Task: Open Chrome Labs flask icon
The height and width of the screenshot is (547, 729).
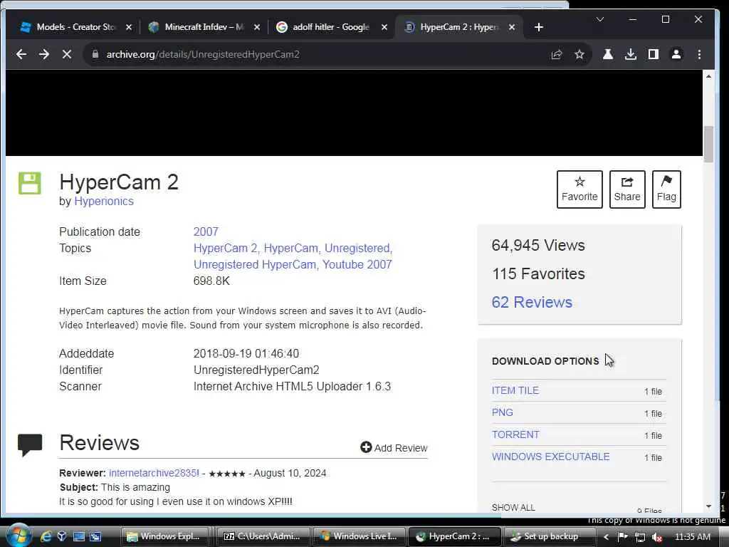Action: (608, 54)
